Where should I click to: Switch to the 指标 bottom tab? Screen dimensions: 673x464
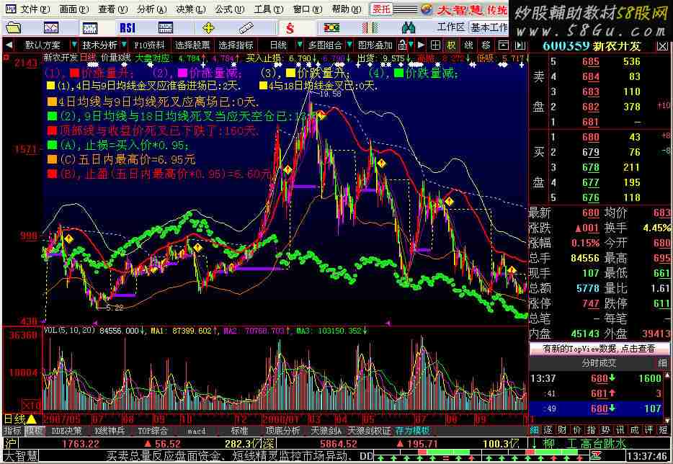12,431
